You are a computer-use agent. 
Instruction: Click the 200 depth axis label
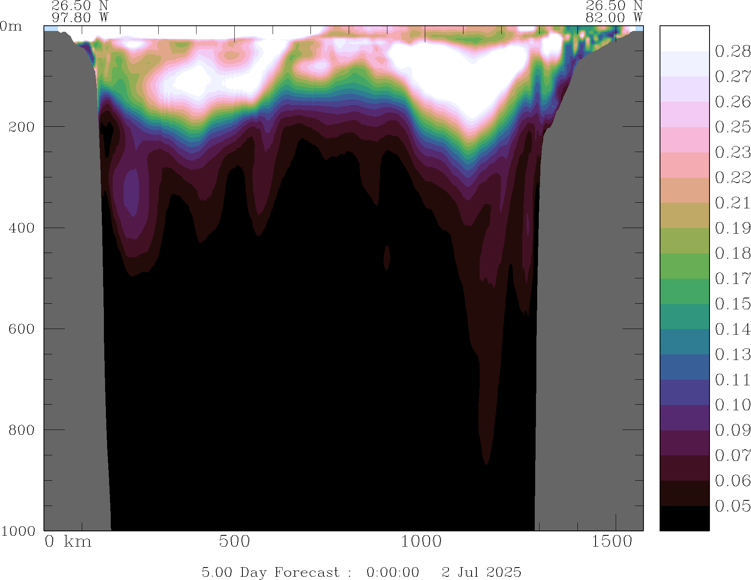click(x=21, y=127)
